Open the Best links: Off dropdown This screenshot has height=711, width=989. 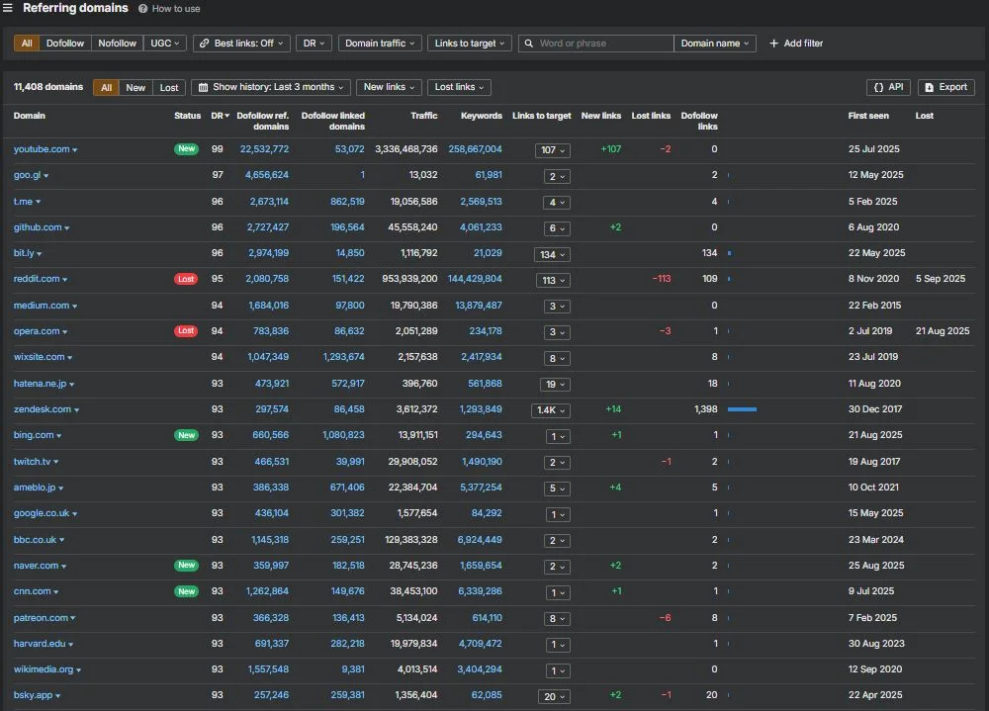coord(241,43)
